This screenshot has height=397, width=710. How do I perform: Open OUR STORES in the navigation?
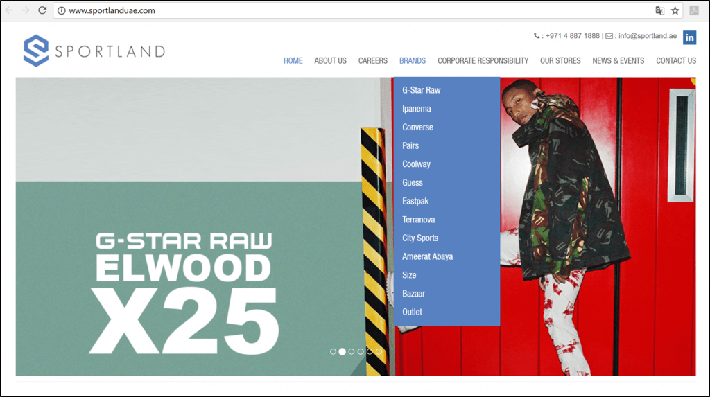pos(560,61)
